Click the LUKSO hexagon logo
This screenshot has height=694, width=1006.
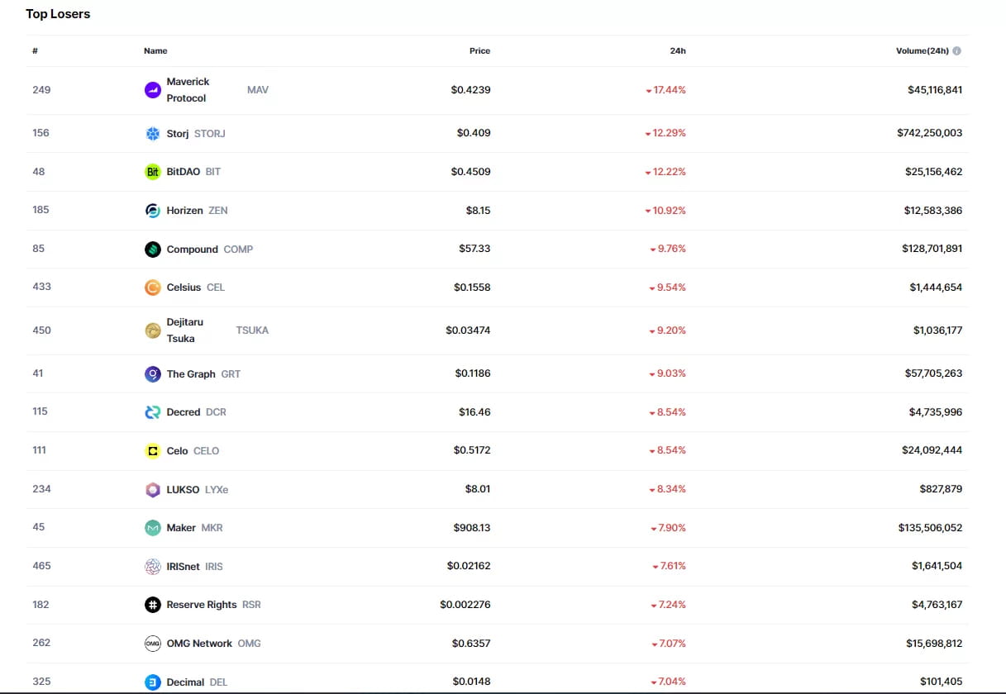[153, 488]
